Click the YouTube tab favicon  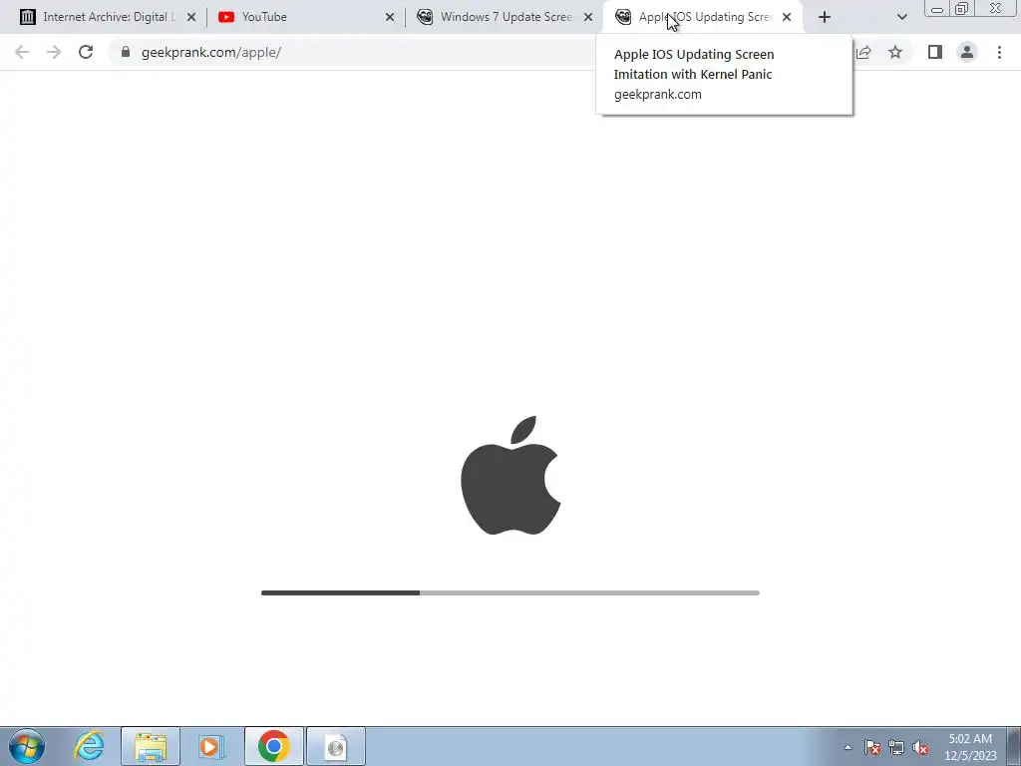pyautogui.click(x=226, y=17)
